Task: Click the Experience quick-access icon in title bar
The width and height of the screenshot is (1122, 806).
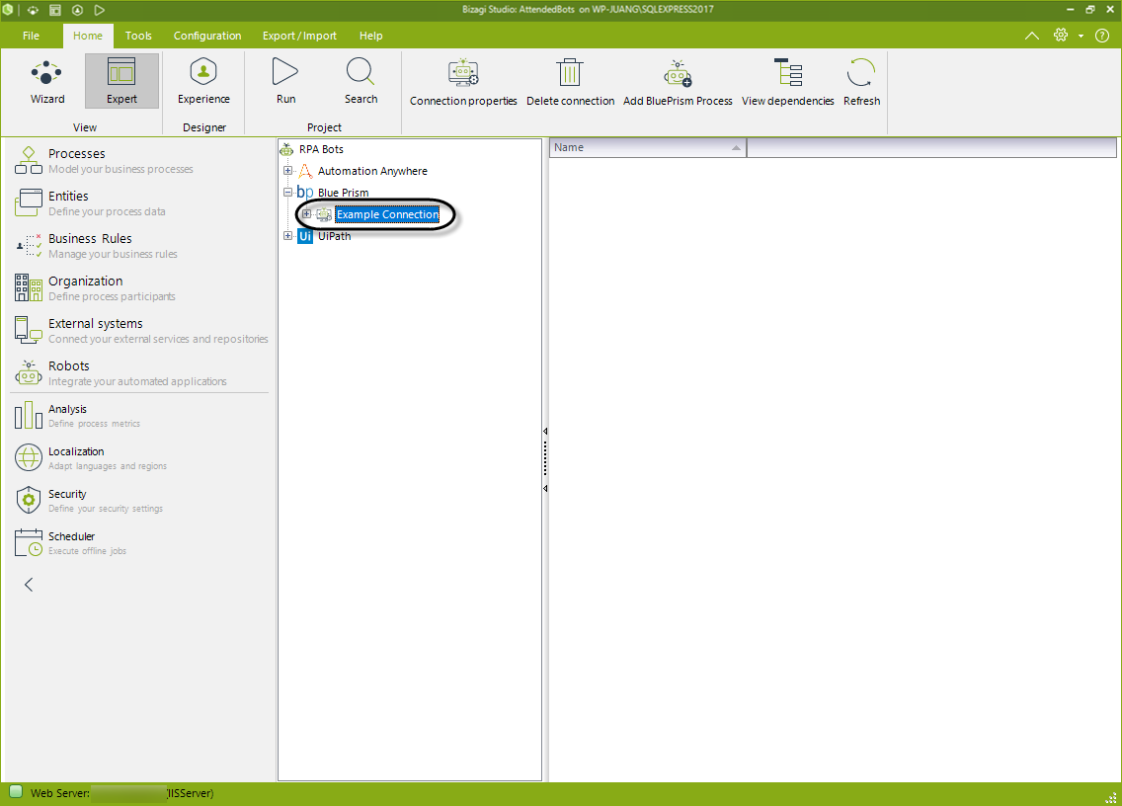Action: [x=77, y=10]
